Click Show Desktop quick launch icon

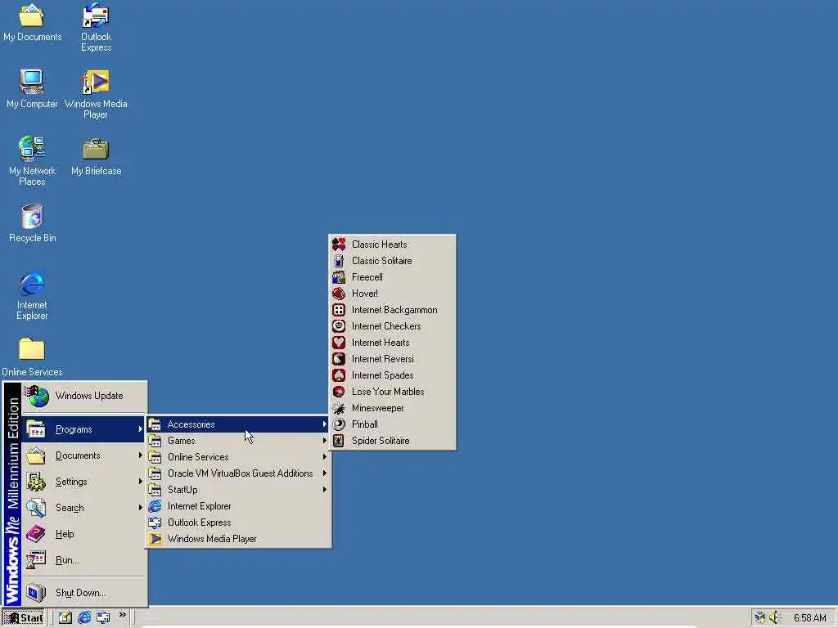[x=65, y=618]
